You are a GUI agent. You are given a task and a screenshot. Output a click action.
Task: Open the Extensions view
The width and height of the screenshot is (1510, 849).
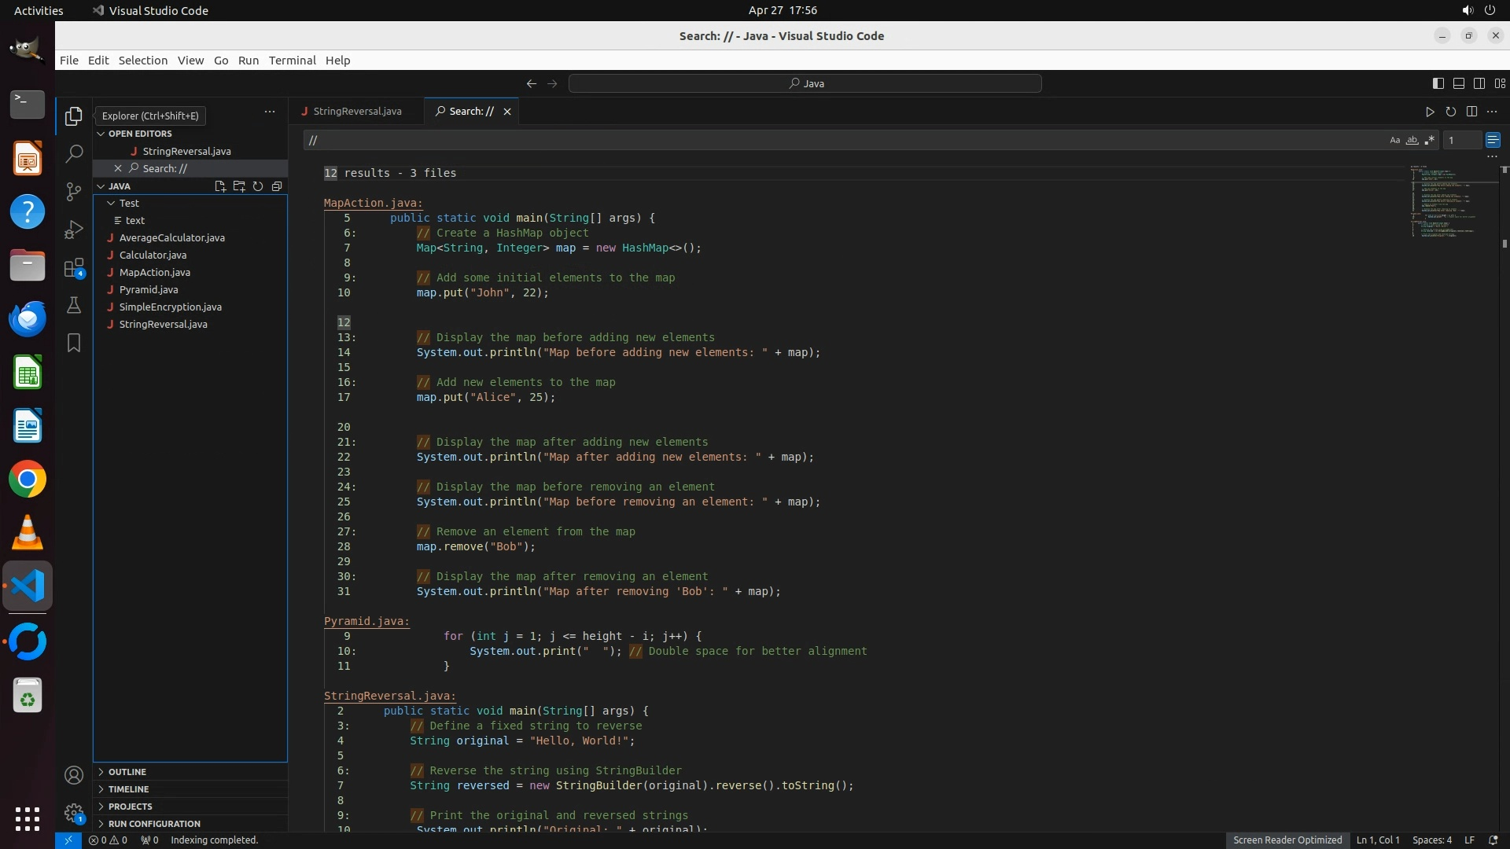(x=74, y=268)
